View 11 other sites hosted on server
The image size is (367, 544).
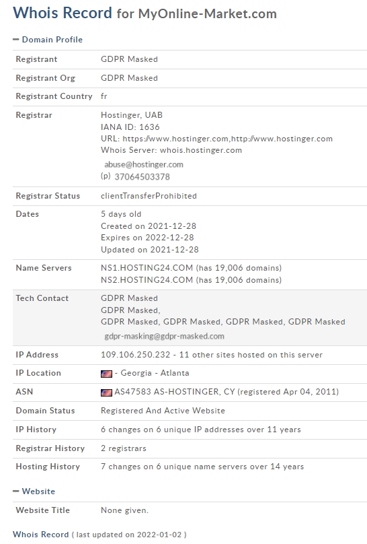(x=251, y=355)
